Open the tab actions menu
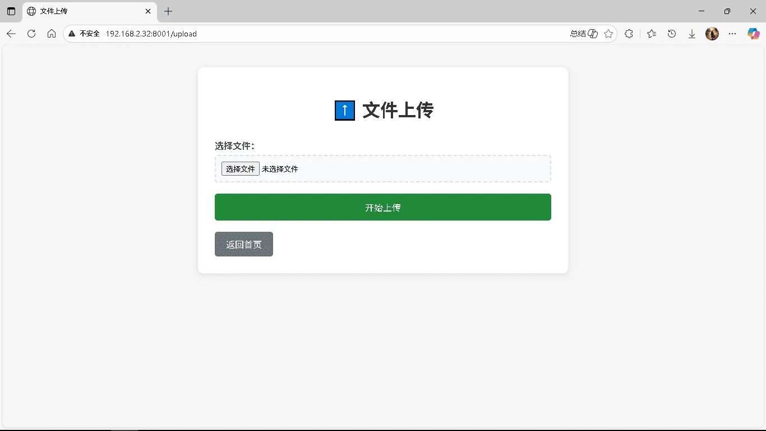The width and height of the screenshot is (766, 431). click(11, 11)
